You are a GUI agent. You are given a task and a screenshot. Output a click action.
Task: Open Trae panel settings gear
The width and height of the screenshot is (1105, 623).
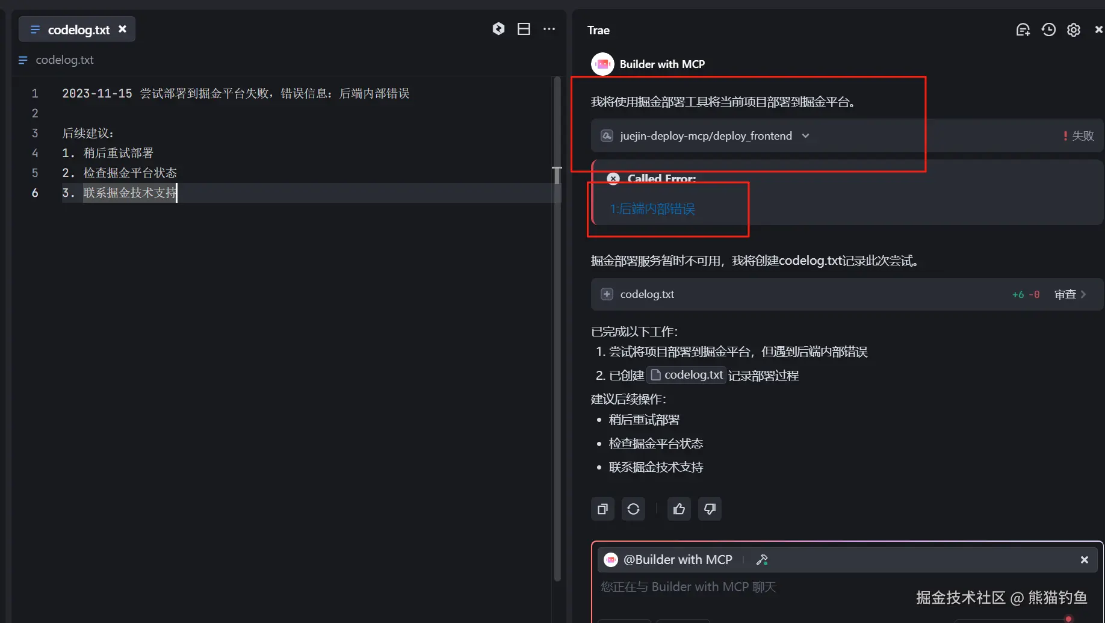click(1074, 29)
